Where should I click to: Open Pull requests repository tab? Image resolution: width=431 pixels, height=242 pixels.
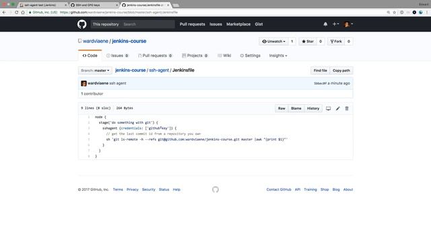click(x=155, y=56)
